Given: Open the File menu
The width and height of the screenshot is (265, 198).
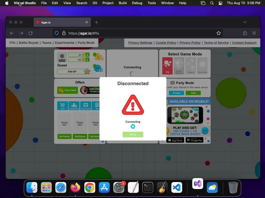Looking at the screenshot, I should pyautogui.click(x=44, y=3).
